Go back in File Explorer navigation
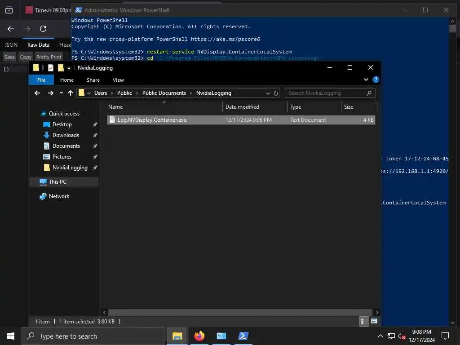Screen dimensions: 460x345 pos(37,93)
